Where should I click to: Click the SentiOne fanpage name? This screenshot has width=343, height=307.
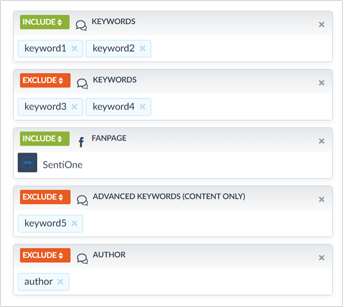point(63,165)
